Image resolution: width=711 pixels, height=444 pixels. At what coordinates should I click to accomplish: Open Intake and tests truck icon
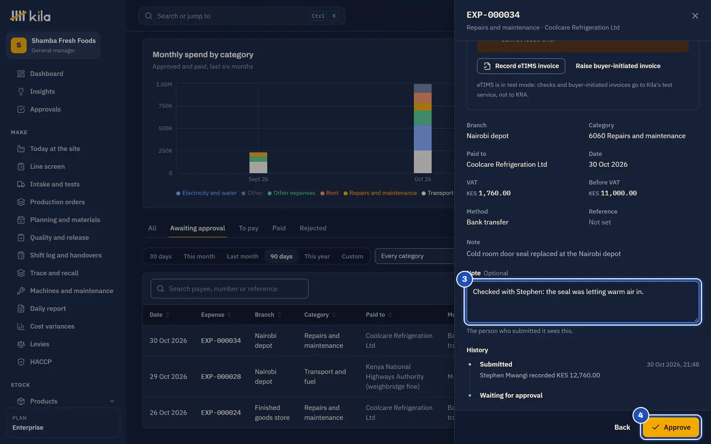pos(21,184)
